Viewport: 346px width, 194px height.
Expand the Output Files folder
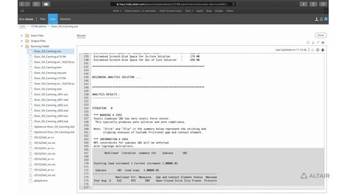(x=22, y=41)
